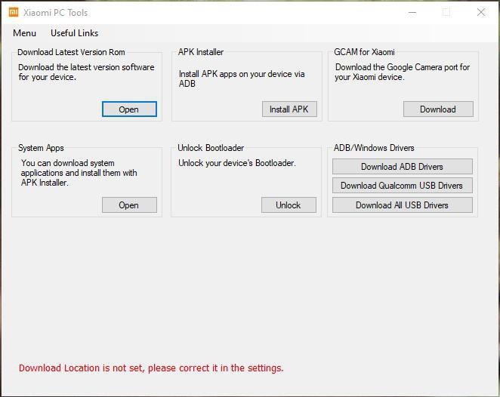Click 'Download the latest version software' description

[x=86, y=72]
